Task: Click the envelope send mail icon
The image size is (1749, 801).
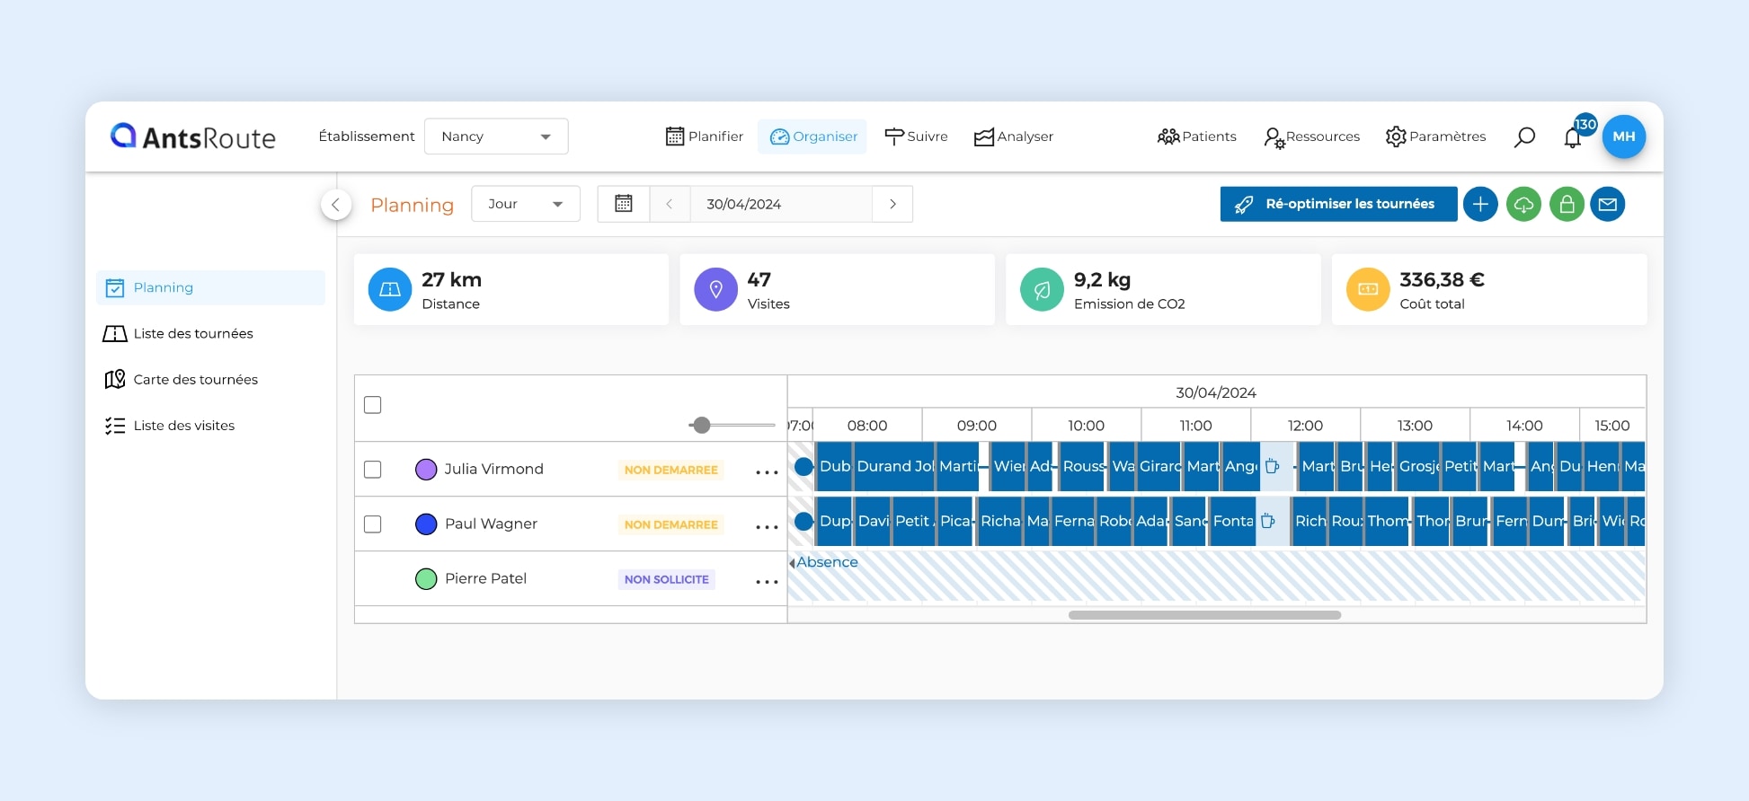Action: (1608, 205)
